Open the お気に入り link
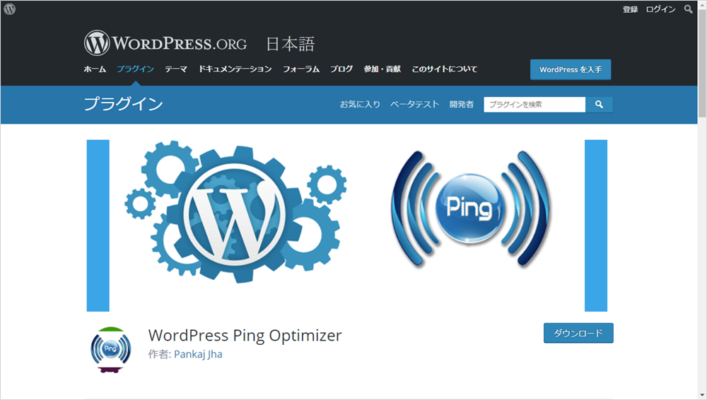The image size is (707, 400). pos(360,105)
